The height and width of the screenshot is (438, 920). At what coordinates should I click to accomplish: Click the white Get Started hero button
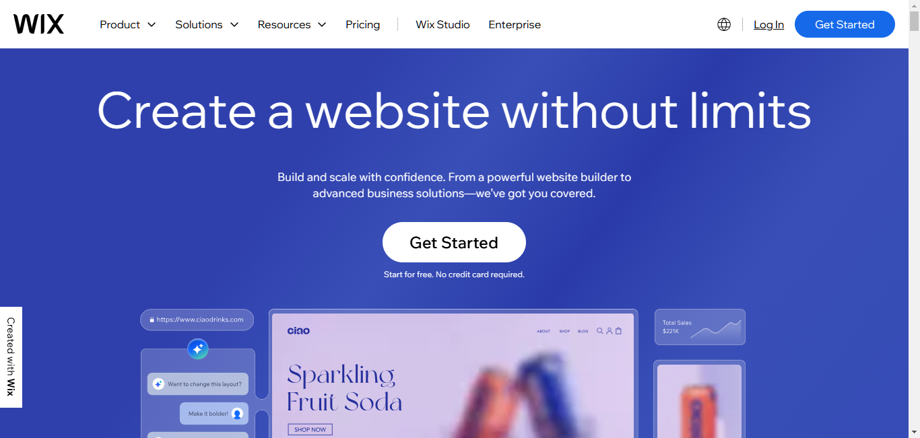[x=454, y=242]
